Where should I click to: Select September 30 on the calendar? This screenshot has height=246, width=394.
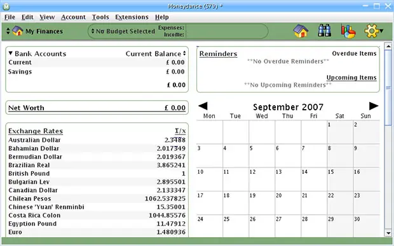pyautogui.click(x=366, y=226)
